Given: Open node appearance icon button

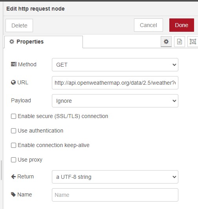Looking at the screenshot, I should [x=192, y=42].
